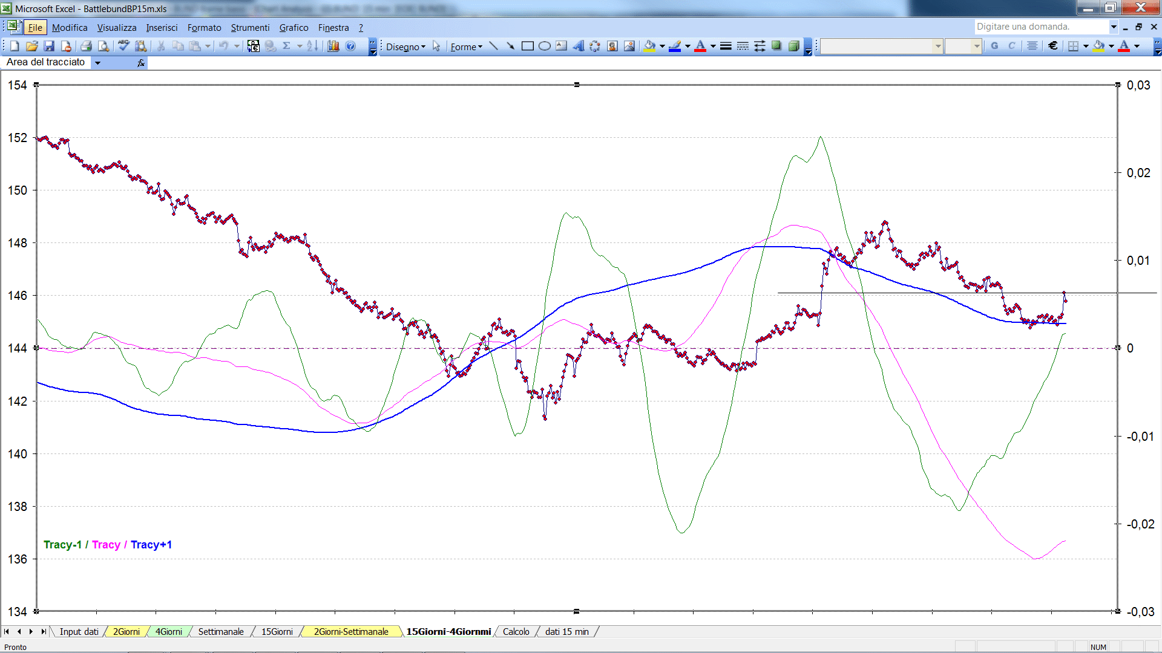Insert a Text Box from Drawing toolbar
The image size is (1162, 653).
coord(562,46)
